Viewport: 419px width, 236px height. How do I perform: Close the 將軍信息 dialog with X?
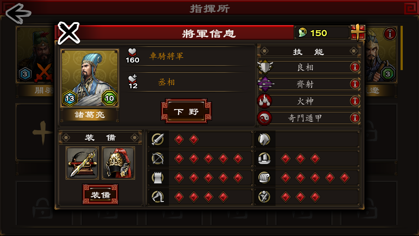(69, 33)
